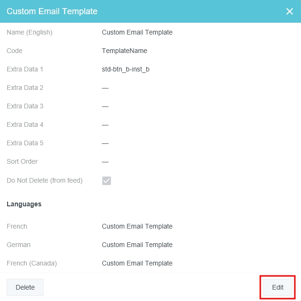Toggle the Do Not Delete checkbox
The height and width of the screenshot is (301, 301).
tap(106, 180)
